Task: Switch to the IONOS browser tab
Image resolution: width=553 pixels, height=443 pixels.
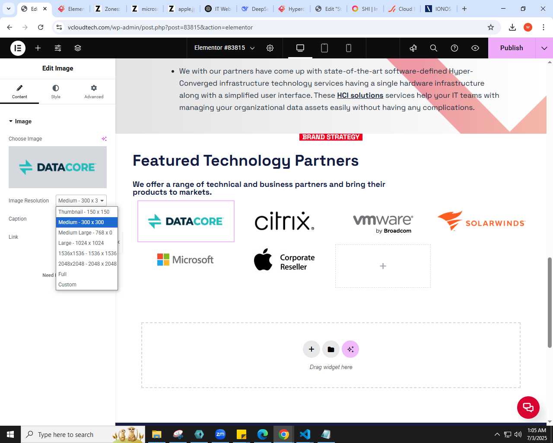Action: click(438, 9)
